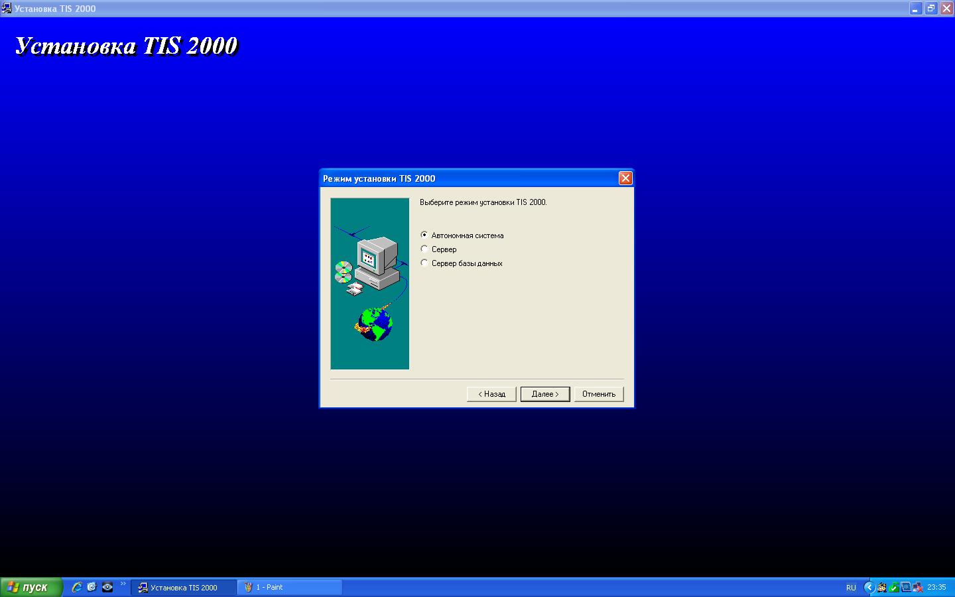The width and height of the screenshot is (955, 597).
Task: Click the system tray clock 23:35
Action: 936,587
